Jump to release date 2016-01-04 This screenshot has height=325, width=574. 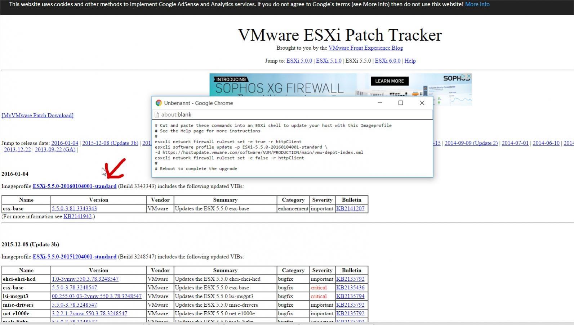click(x=64, y=143)
